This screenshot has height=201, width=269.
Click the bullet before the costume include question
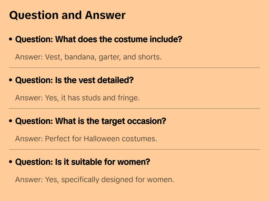click(x=11, y=40)
